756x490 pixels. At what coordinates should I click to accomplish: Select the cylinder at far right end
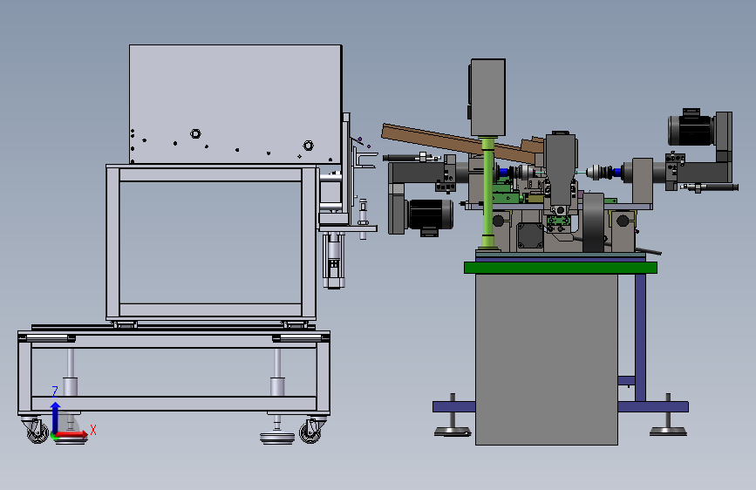709,187
